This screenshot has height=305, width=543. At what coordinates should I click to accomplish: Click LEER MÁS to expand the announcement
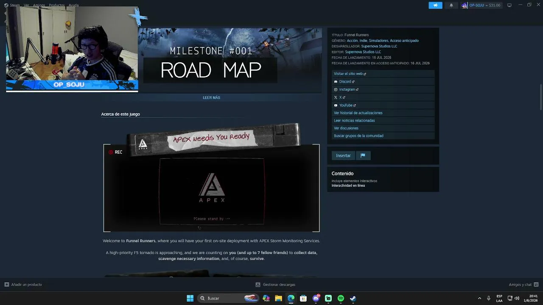click(x=211, y=97)
